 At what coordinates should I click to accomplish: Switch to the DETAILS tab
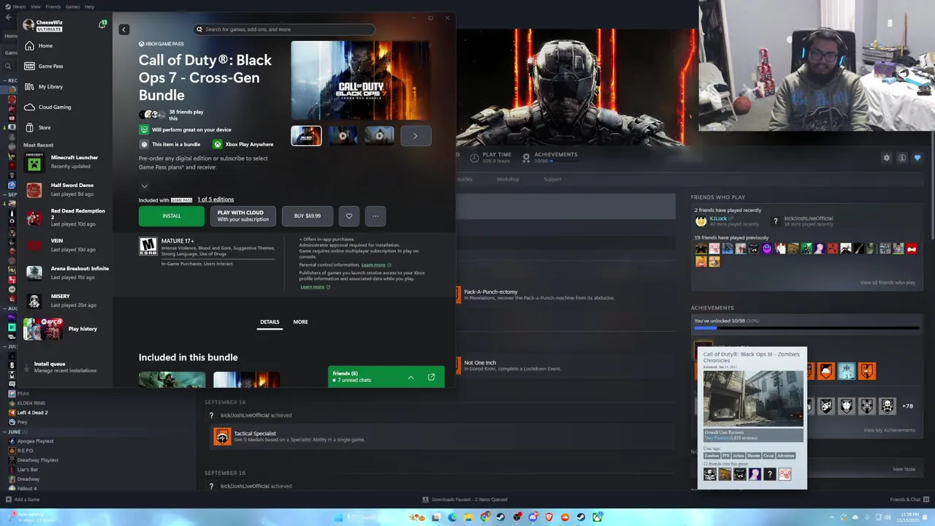click(270, 321)
